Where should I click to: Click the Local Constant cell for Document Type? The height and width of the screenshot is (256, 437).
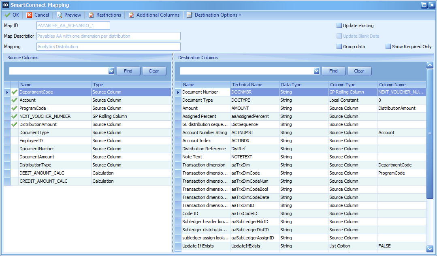tap(353, 100)
